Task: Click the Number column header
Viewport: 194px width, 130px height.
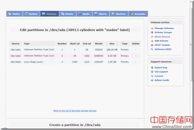Action: [x=62, y=44]
